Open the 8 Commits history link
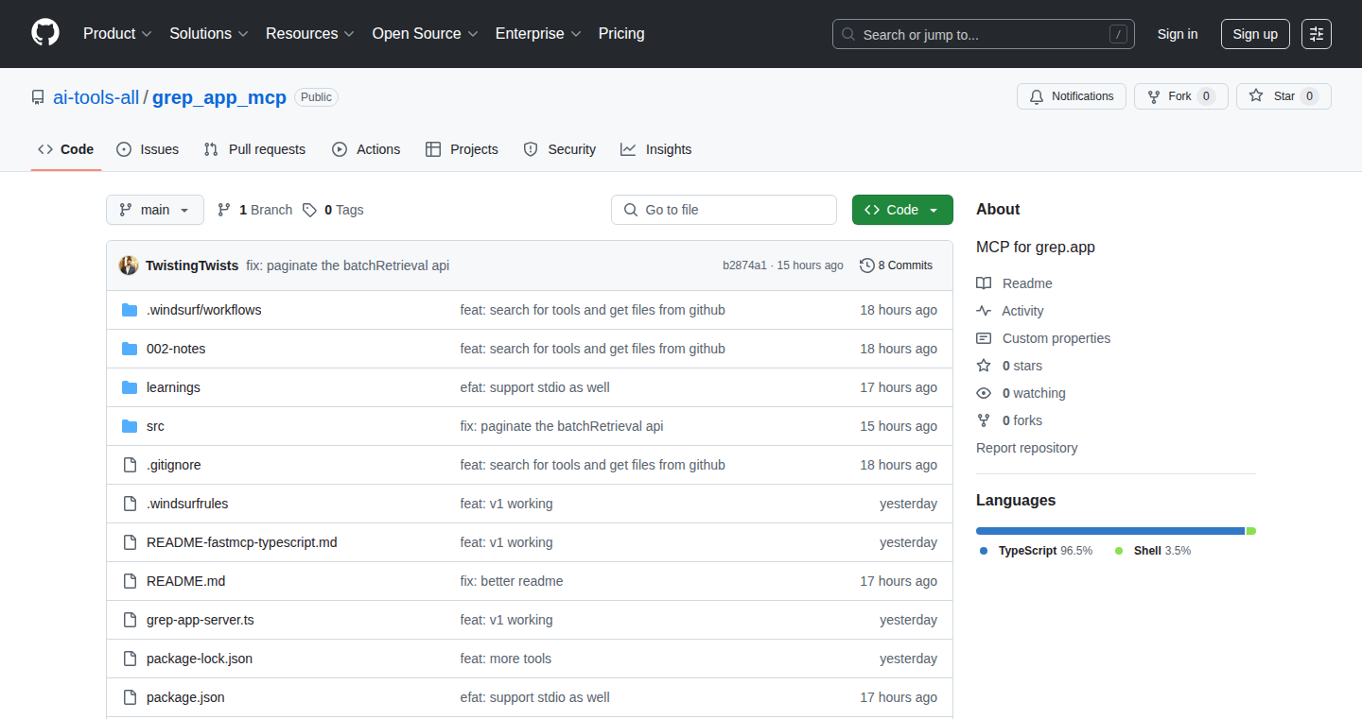The image size is (1362, 719). pyautogui.click(x=896, y=265)
